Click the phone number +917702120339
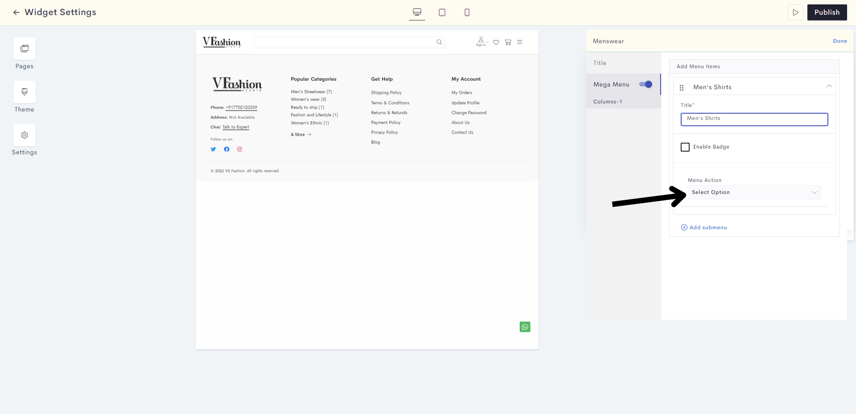 pyautogui.click(x=241, y=108)
